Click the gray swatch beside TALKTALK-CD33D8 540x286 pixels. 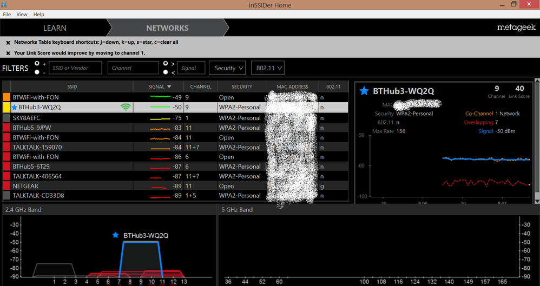[6, 196]
